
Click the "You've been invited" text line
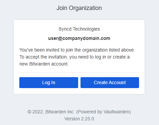(x=77, y=50)
